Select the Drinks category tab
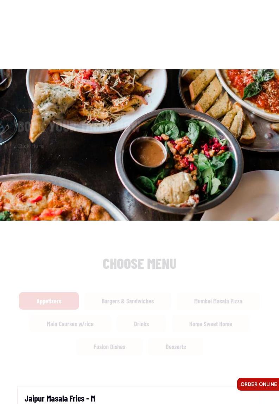This screenshot has height=404, width=279. 141,324
